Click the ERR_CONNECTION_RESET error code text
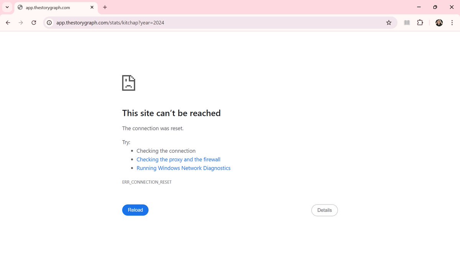This screenshot has width=460, height=270. [147, 182]
